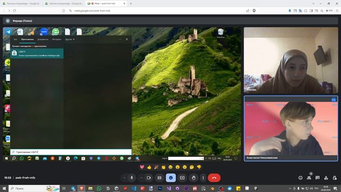Send the clapping hands reaction
The height and width of the screenshot is (192, 341).
point(164,167)
